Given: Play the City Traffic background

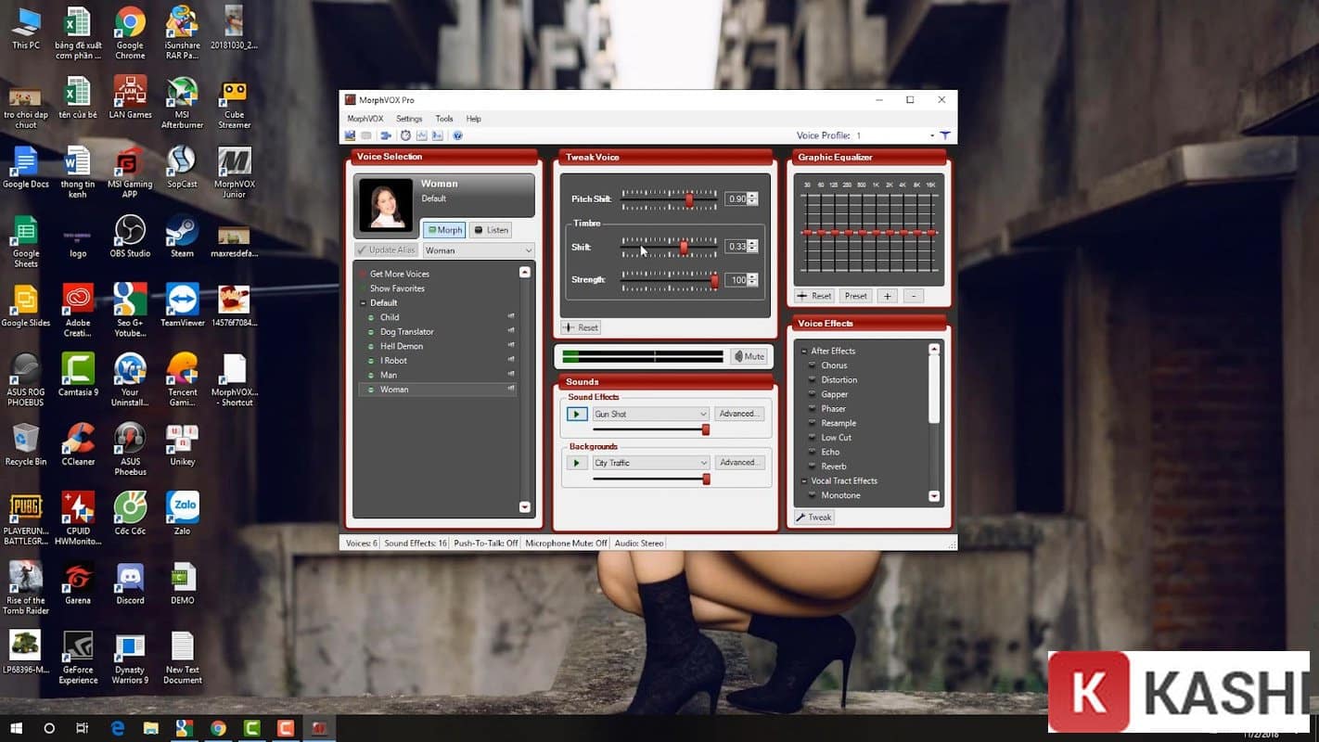Looking at the screenshot, I should (x=577, y=462).
